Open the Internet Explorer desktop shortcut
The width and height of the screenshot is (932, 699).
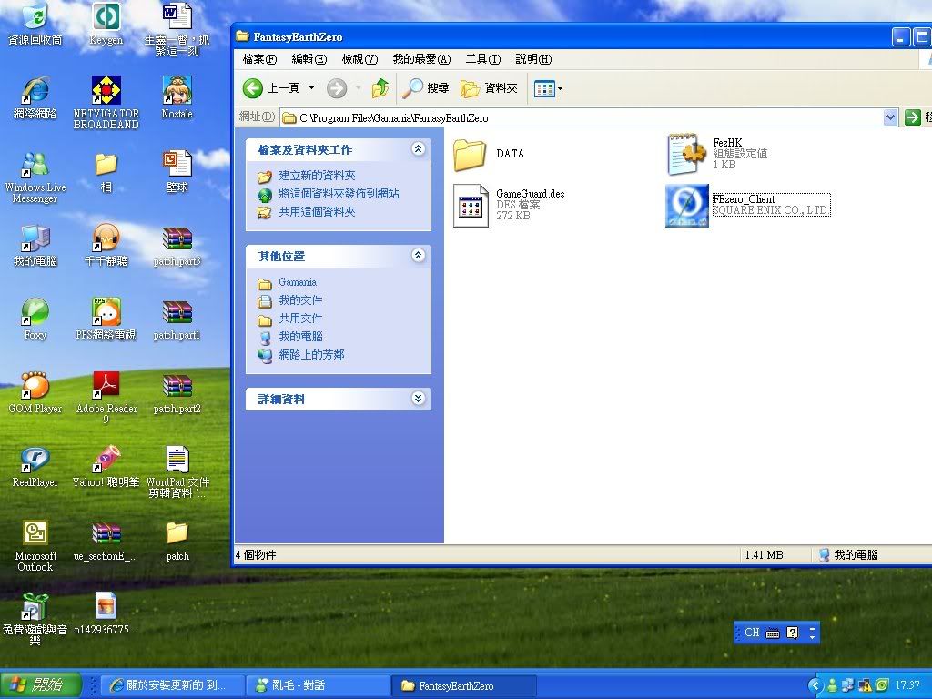pyautogui.click(x=35, y=98)
